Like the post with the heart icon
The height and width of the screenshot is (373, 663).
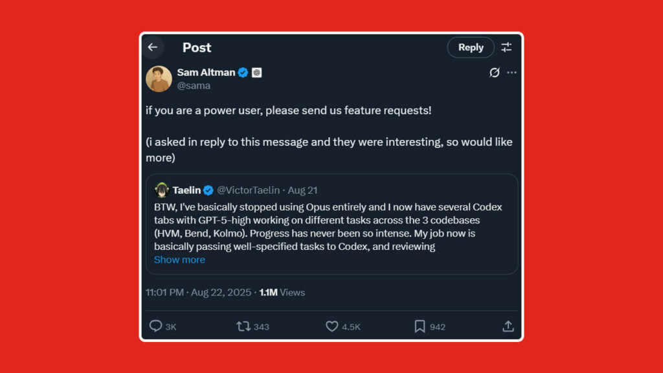tap(332, 326)
